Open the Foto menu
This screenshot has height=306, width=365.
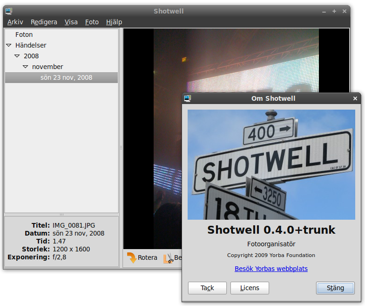tap(92, 22)
